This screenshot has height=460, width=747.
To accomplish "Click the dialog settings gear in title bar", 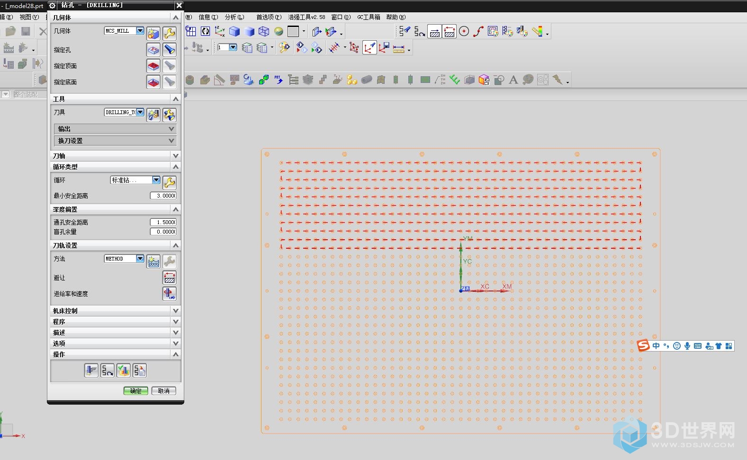I will [x=53, y=5].
